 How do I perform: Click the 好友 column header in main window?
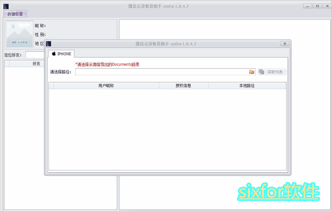click(27, 63)
